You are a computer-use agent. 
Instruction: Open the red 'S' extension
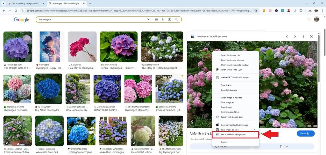(288, 11)
